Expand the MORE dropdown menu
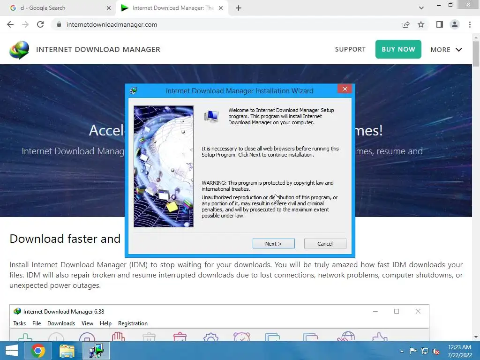Screen dimensions: 480x360 click(446, 50)
